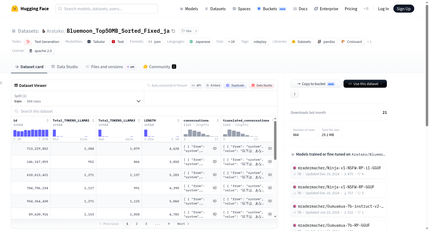Click the Duplicate button
Image resolution: width=429 pixels, height=231 pixels.
click(x=235, y=85)
